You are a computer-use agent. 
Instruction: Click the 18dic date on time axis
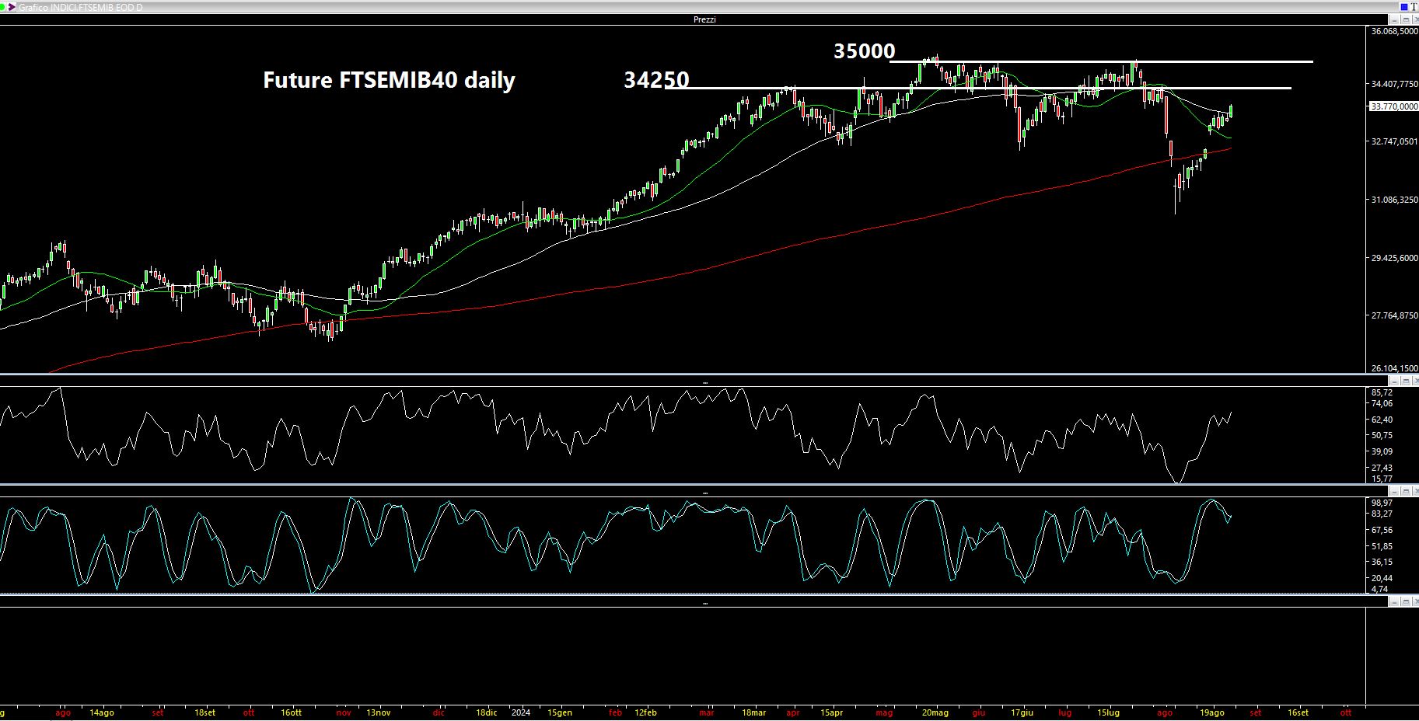pos(486,712)
